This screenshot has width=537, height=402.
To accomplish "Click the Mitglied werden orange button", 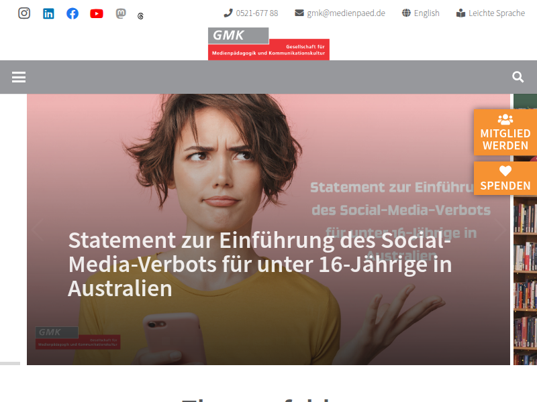I will tap(505, 132).
